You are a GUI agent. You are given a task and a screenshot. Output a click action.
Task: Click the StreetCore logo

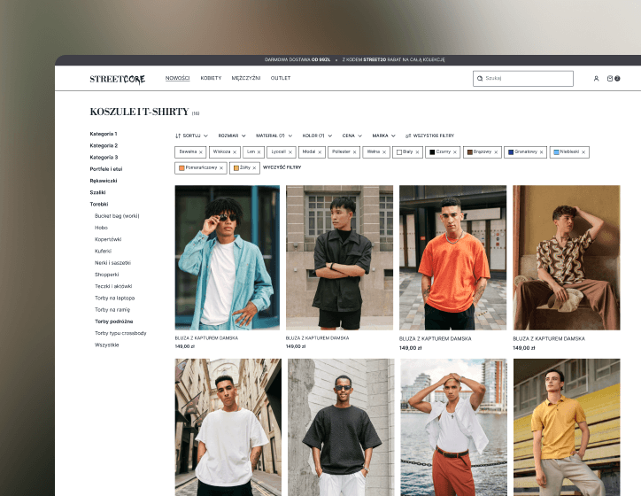coord(117,79)
